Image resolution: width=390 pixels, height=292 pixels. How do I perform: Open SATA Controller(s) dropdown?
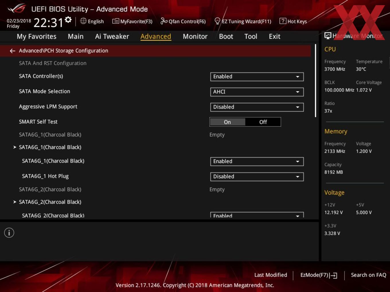(257, 77)
